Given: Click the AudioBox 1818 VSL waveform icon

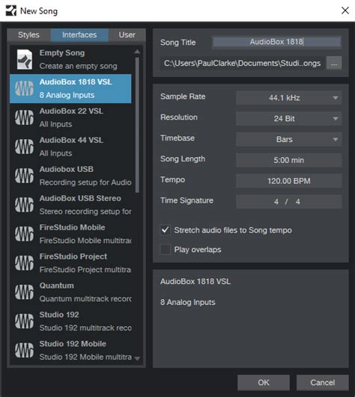Looking at the screenshot, I should tap(24, 88).
